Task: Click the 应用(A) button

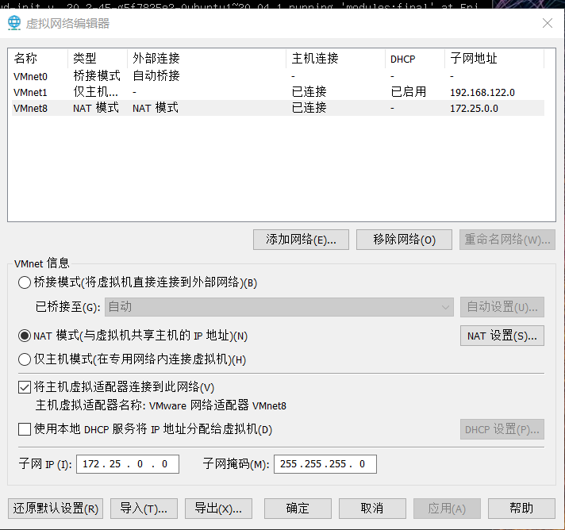Action: tap(447, 509)
